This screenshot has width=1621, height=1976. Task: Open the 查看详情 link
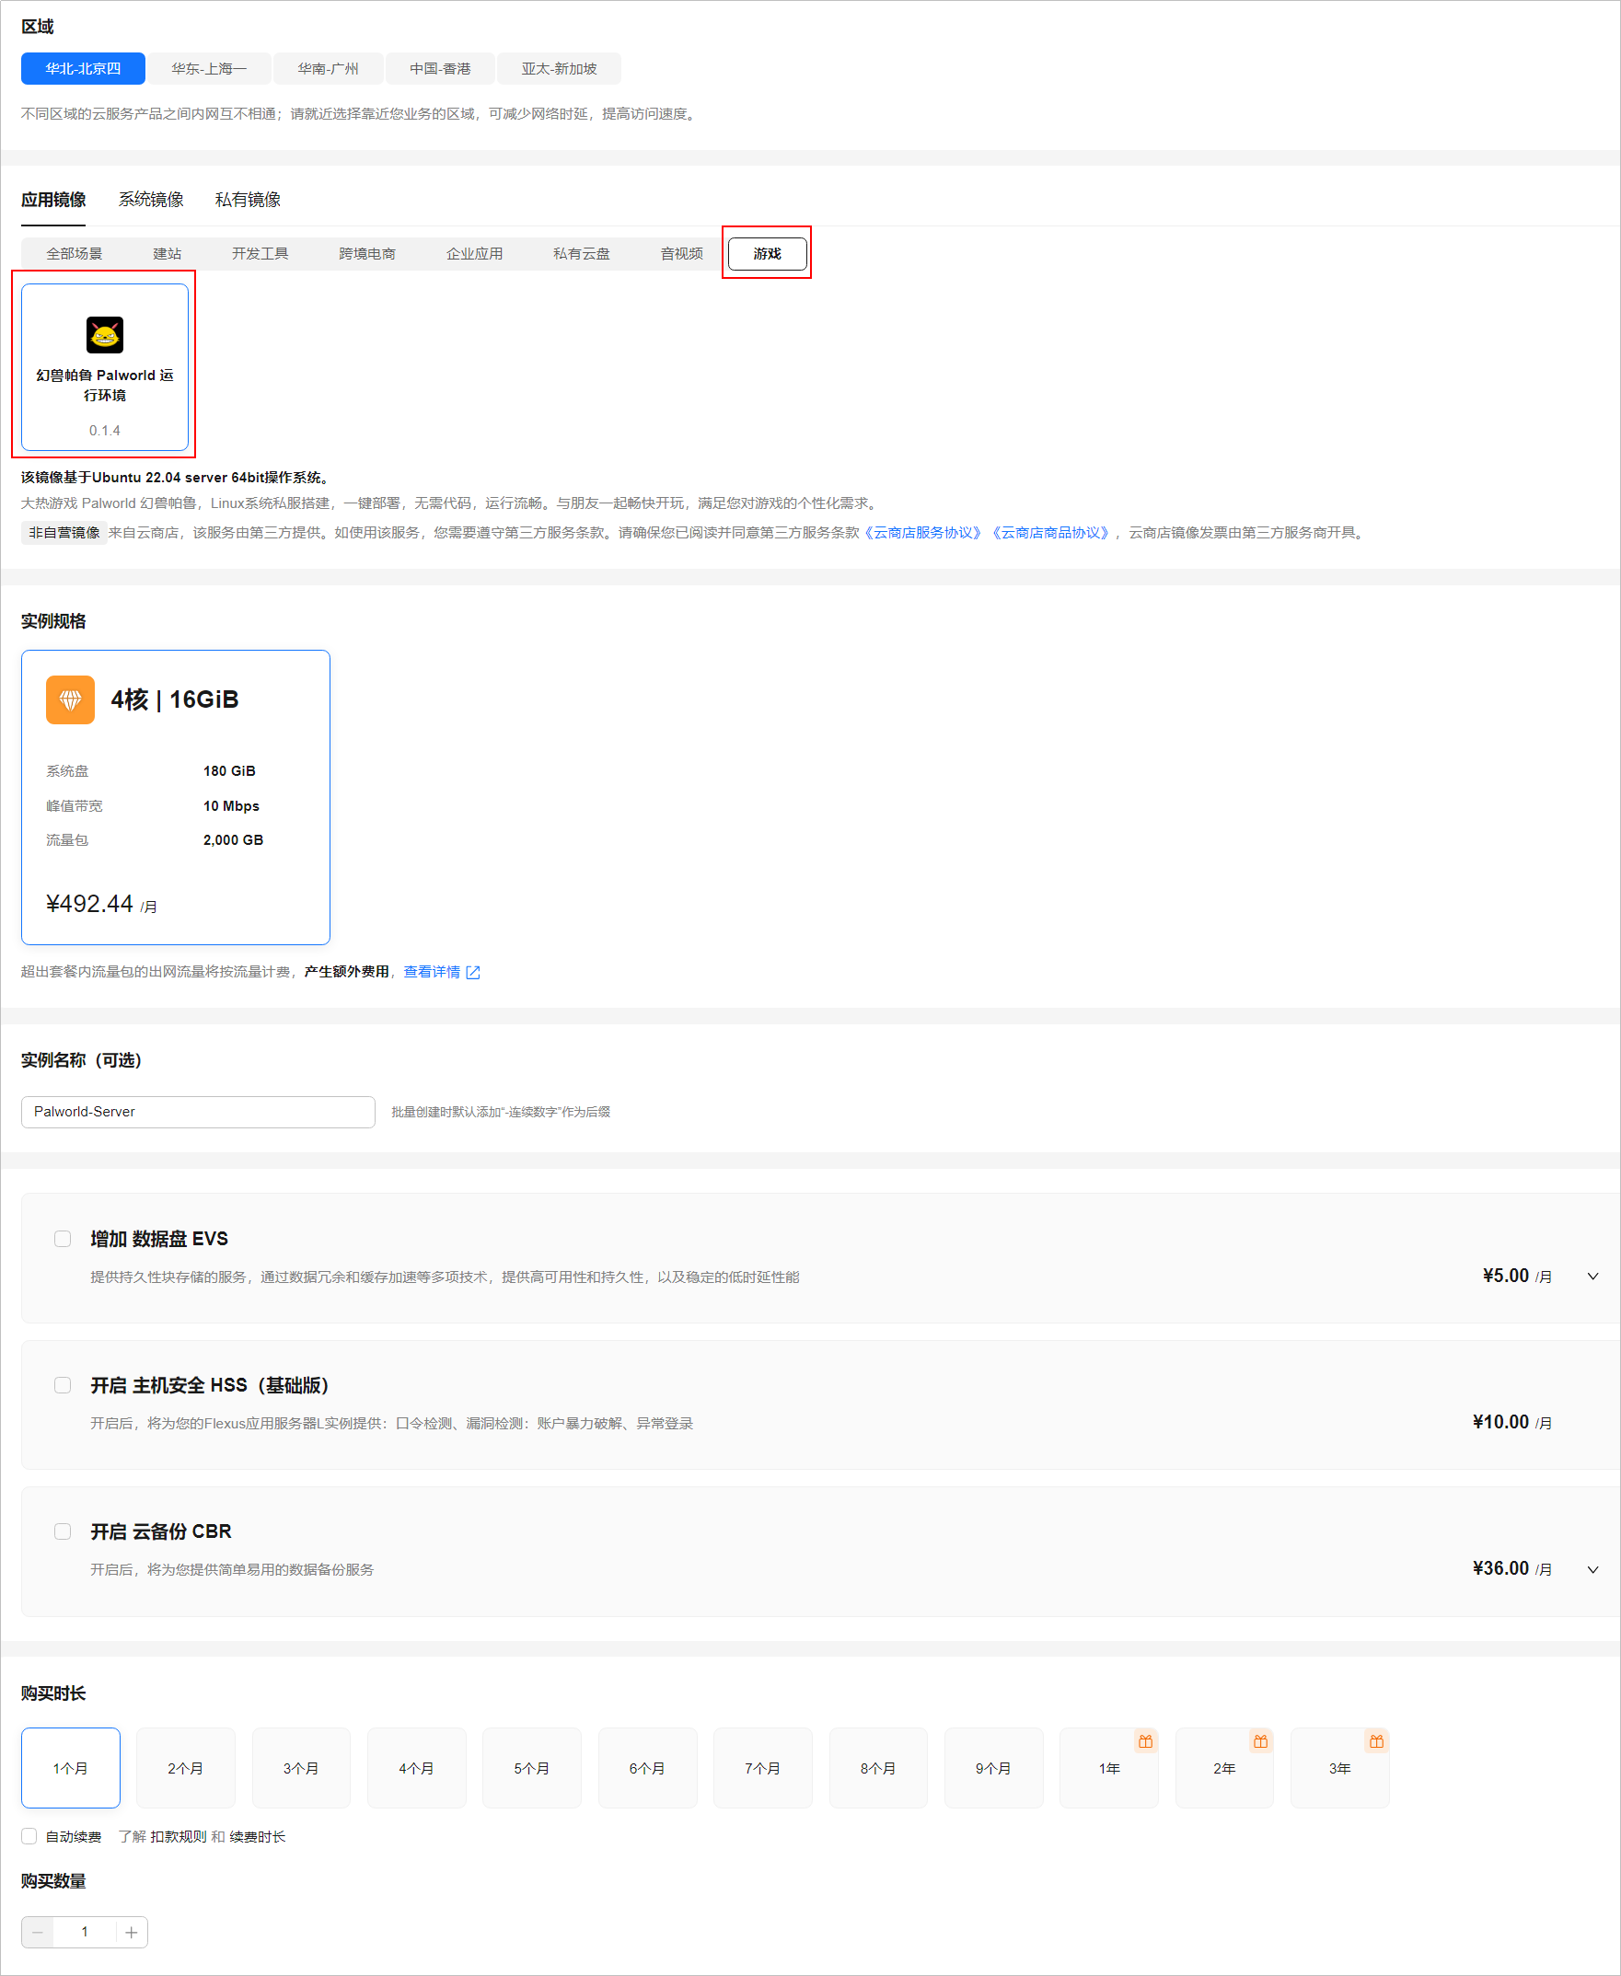[x=432, y=973]
